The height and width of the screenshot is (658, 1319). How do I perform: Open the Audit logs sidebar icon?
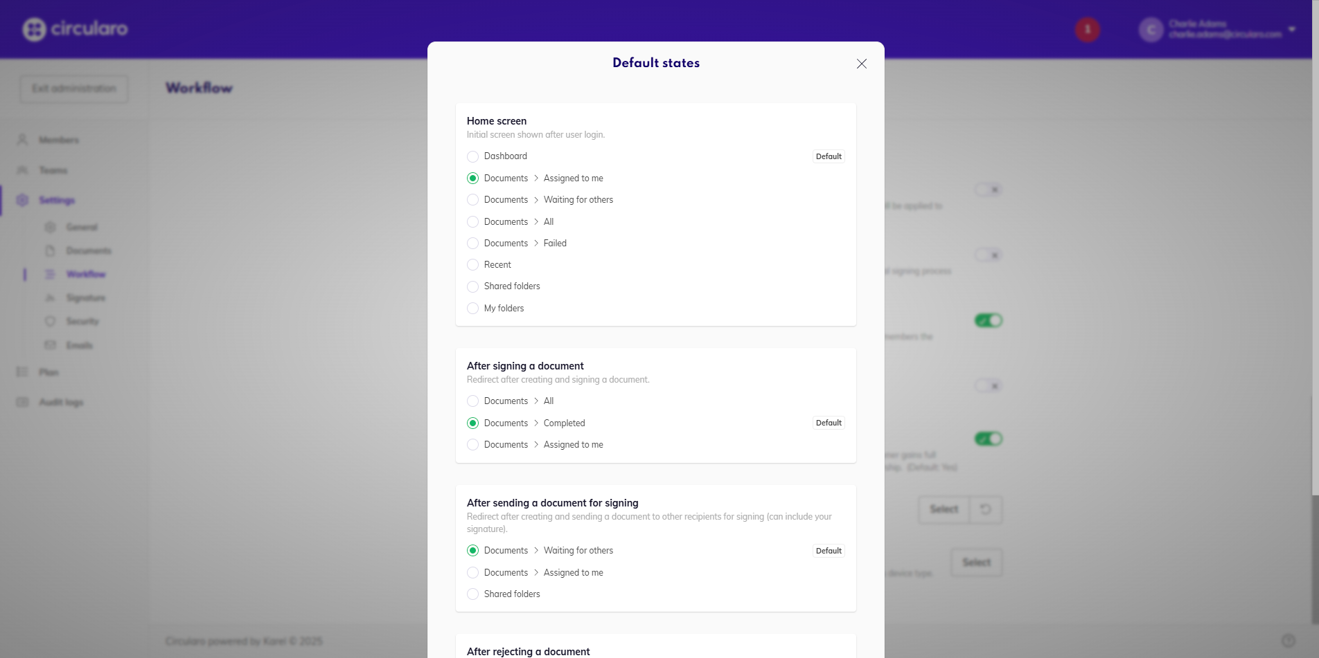click(22, 402)
